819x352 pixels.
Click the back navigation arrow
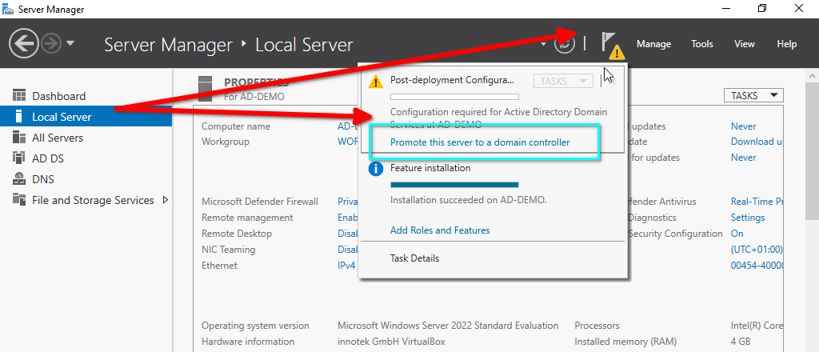[23, 43]
